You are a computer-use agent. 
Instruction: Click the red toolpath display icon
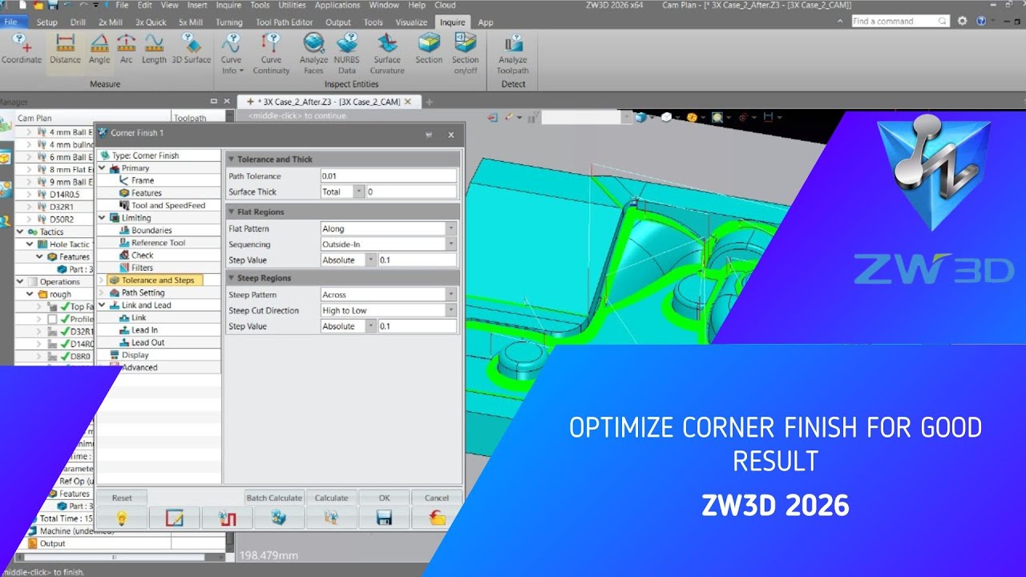tap(227, 518)
